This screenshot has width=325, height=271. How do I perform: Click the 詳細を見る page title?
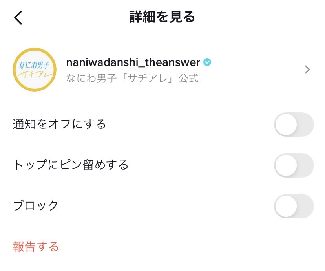[162, 17]
